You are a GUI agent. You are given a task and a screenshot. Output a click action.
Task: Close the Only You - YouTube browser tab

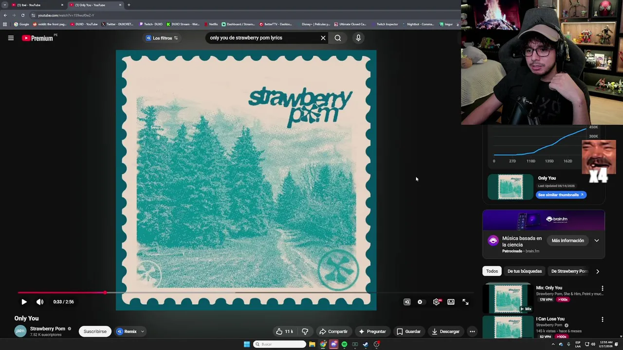[x=120, y=5]
